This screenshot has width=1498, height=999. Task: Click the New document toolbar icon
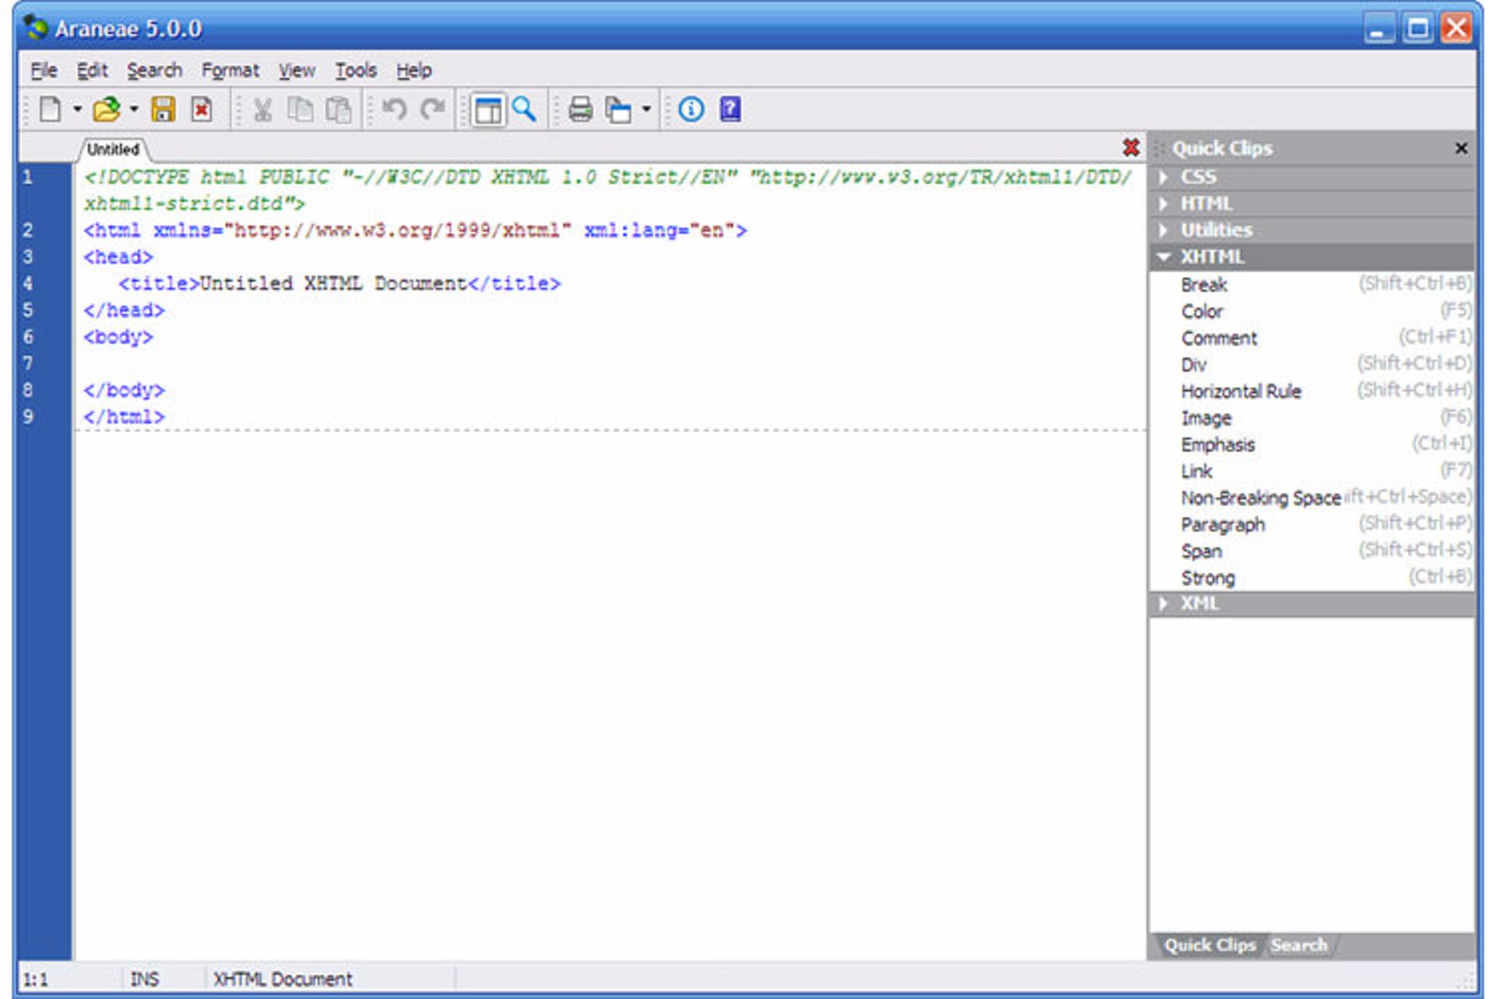[51, 109]
